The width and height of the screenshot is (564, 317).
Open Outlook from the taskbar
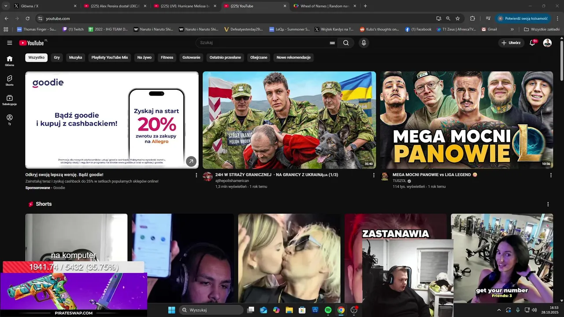(263, 310)
